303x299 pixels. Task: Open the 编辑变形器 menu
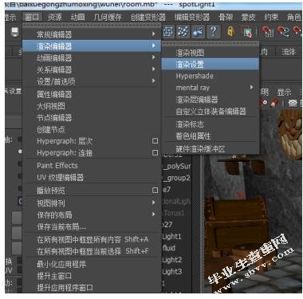coord(192,18)
